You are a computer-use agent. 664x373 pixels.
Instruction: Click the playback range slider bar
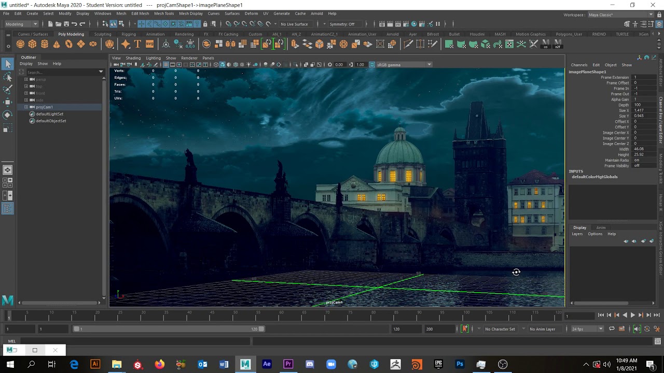pyautogui.click(x=169, y=329)
